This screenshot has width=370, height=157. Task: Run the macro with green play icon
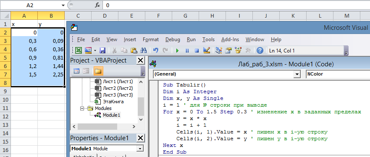pyautogui.click(x=178, y=50)
